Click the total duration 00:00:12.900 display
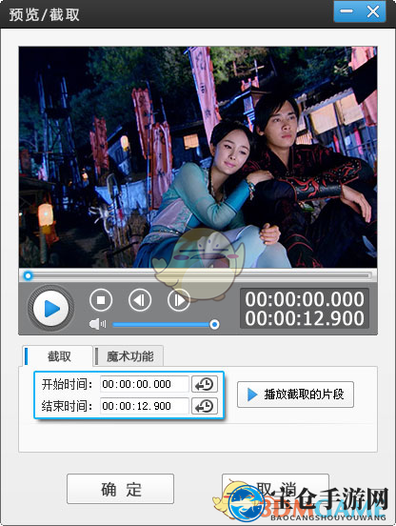396x526 pixels. pos(305,318)
